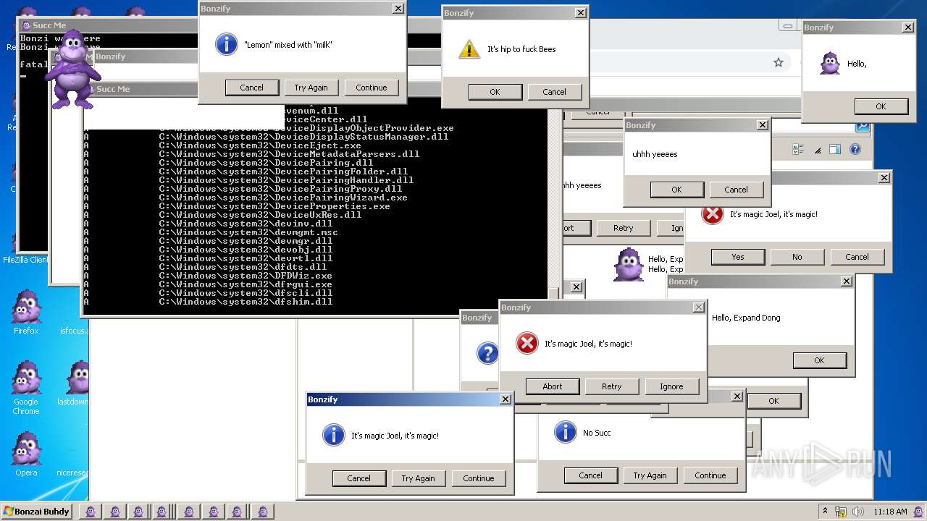The width and height of the screenshot is (927, 521).
Task: Click Continue in the Lemon milk dialog
Action: pyautogui.click(x=371, y=88)
